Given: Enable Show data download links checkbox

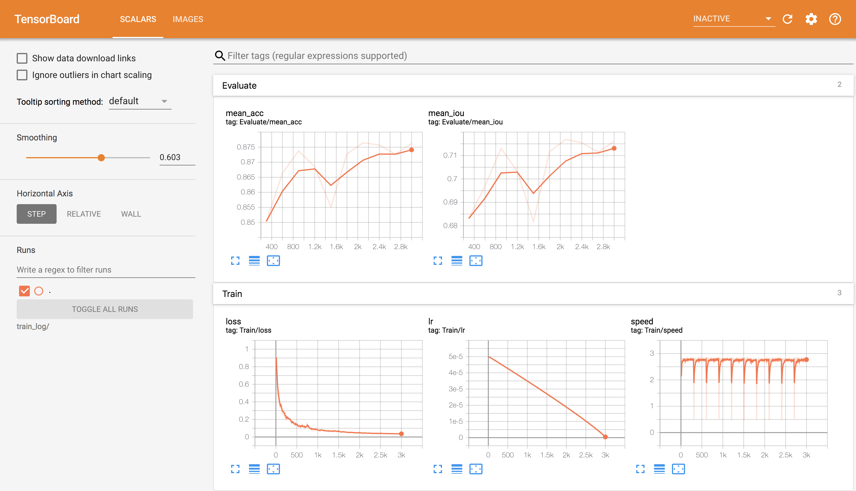Looking at the screenshot, I should pyautogui.click(x=22, y=58).
